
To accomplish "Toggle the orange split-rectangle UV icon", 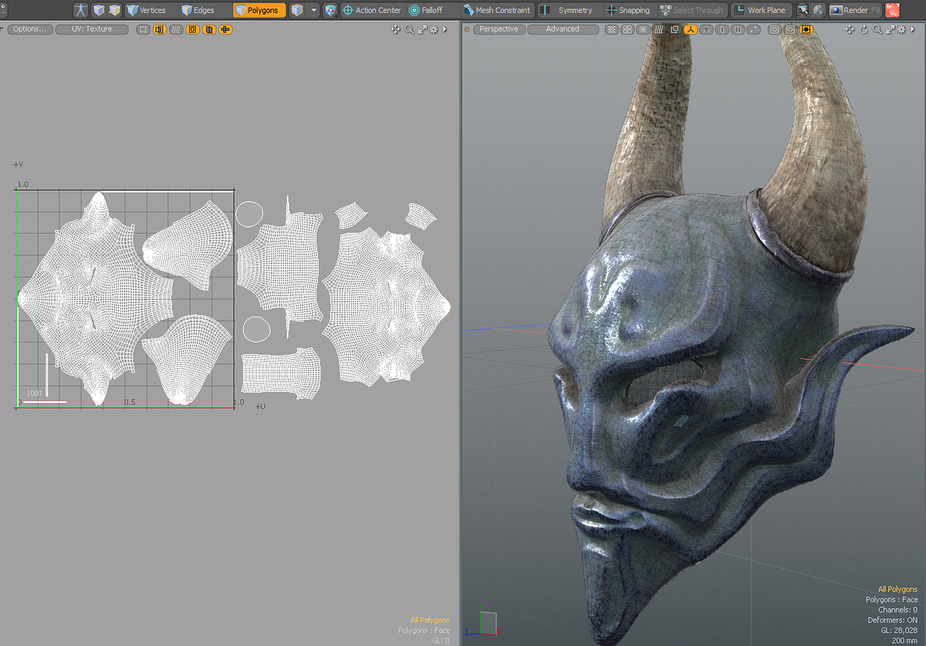I will pos(160,29).
